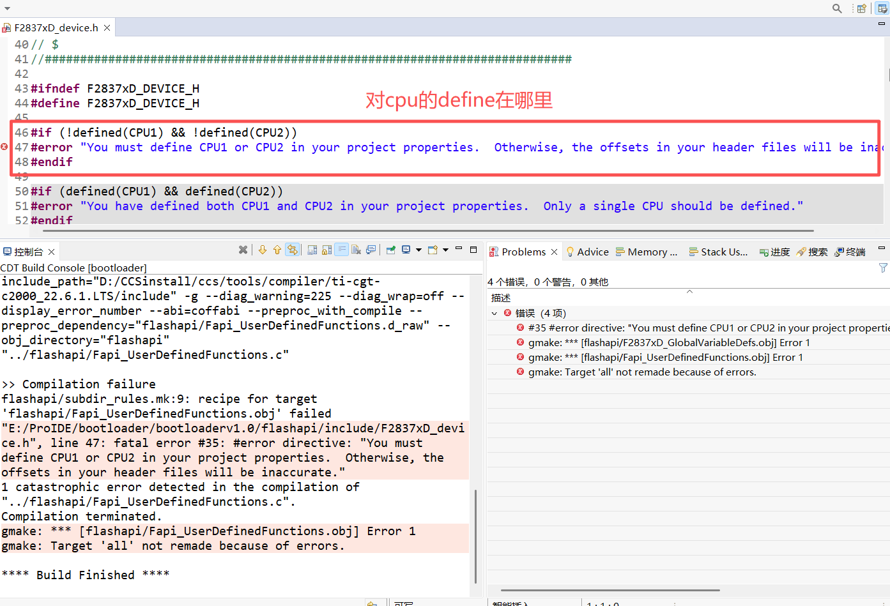Select the Target 'all' not remade problem row
This screenshot has width=890, height=606.
pyautogui.click(x=689, y=372)
